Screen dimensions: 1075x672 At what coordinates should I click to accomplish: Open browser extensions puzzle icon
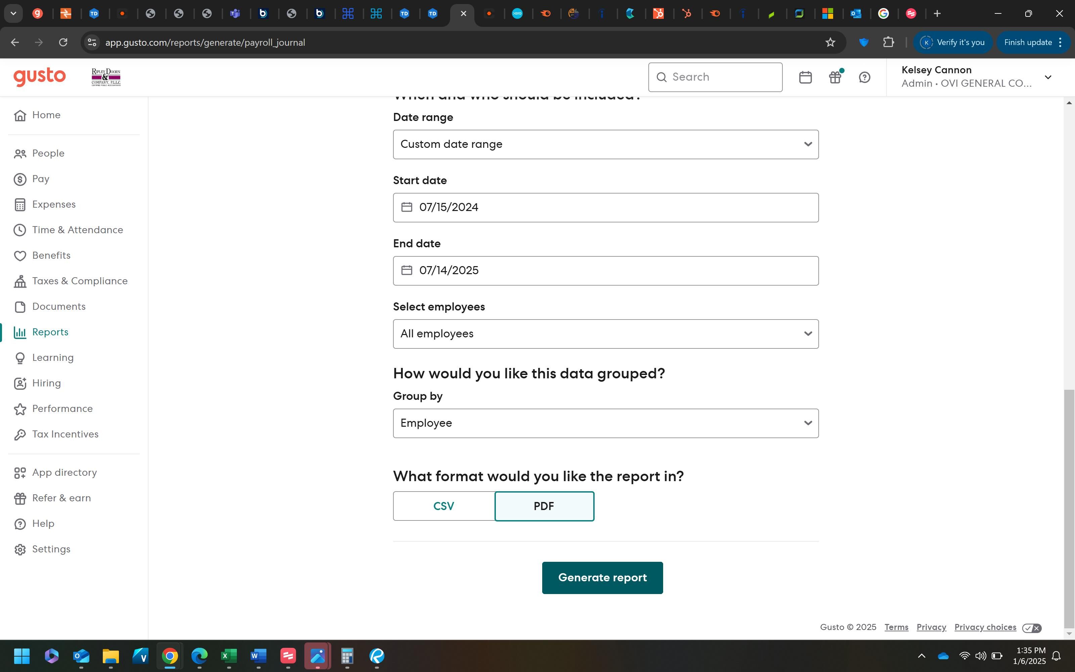[x=889, y=42]
